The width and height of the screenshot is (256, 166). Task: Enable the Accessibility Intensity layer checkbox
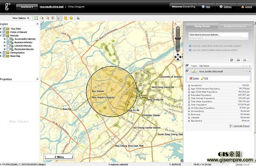click(x=8, y=39)
